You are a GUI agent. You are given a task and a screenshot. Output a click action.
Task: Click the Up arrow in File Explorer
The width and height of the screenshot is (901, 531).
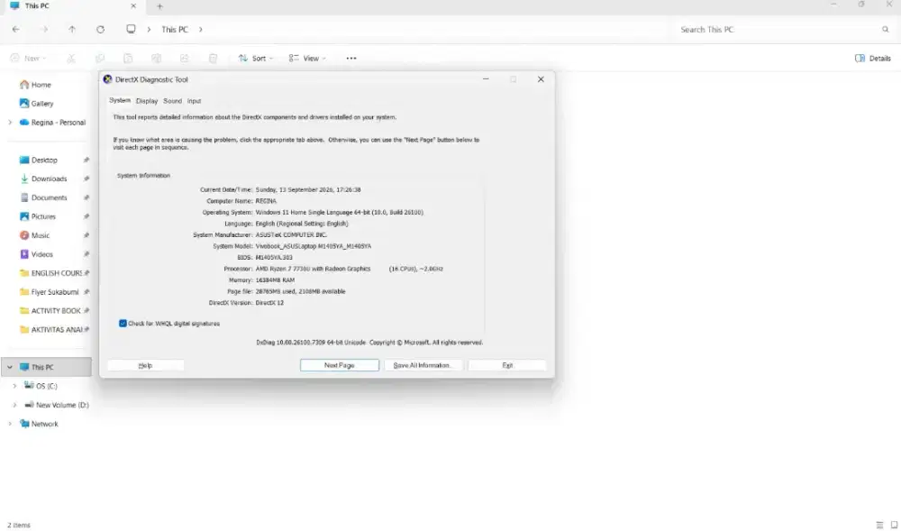click(72, 30)
